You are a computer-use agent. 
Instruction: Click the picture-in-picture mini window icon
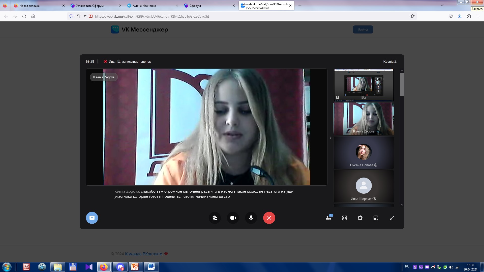click(376, 218)
